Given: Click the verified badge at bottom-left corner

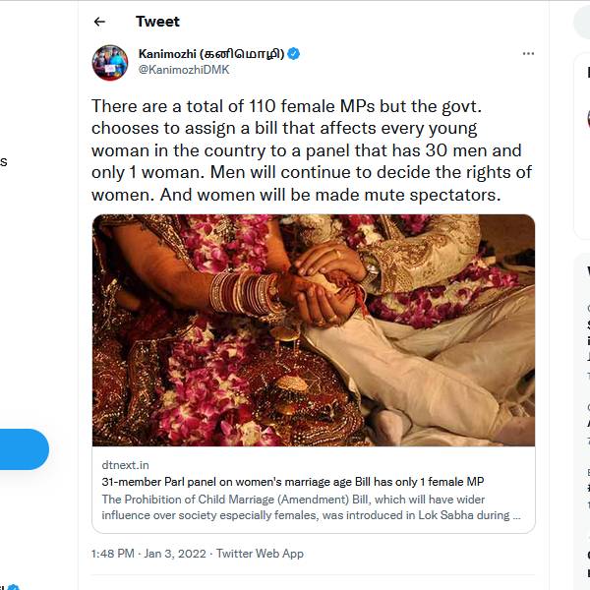Looking at the screenshot, I should pyautogui.click(x=12, y=586).
